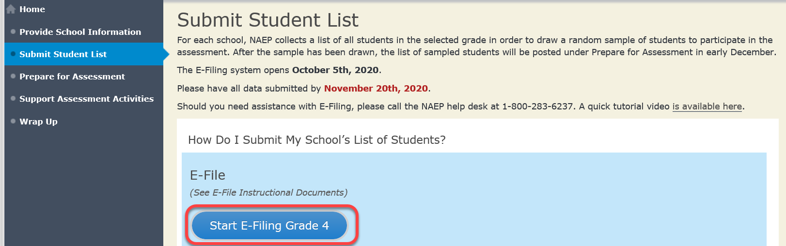Click bullet beside Prepare for Assessment
The height and width of the screenshot is (246, 786).
(x=13, y=76)
